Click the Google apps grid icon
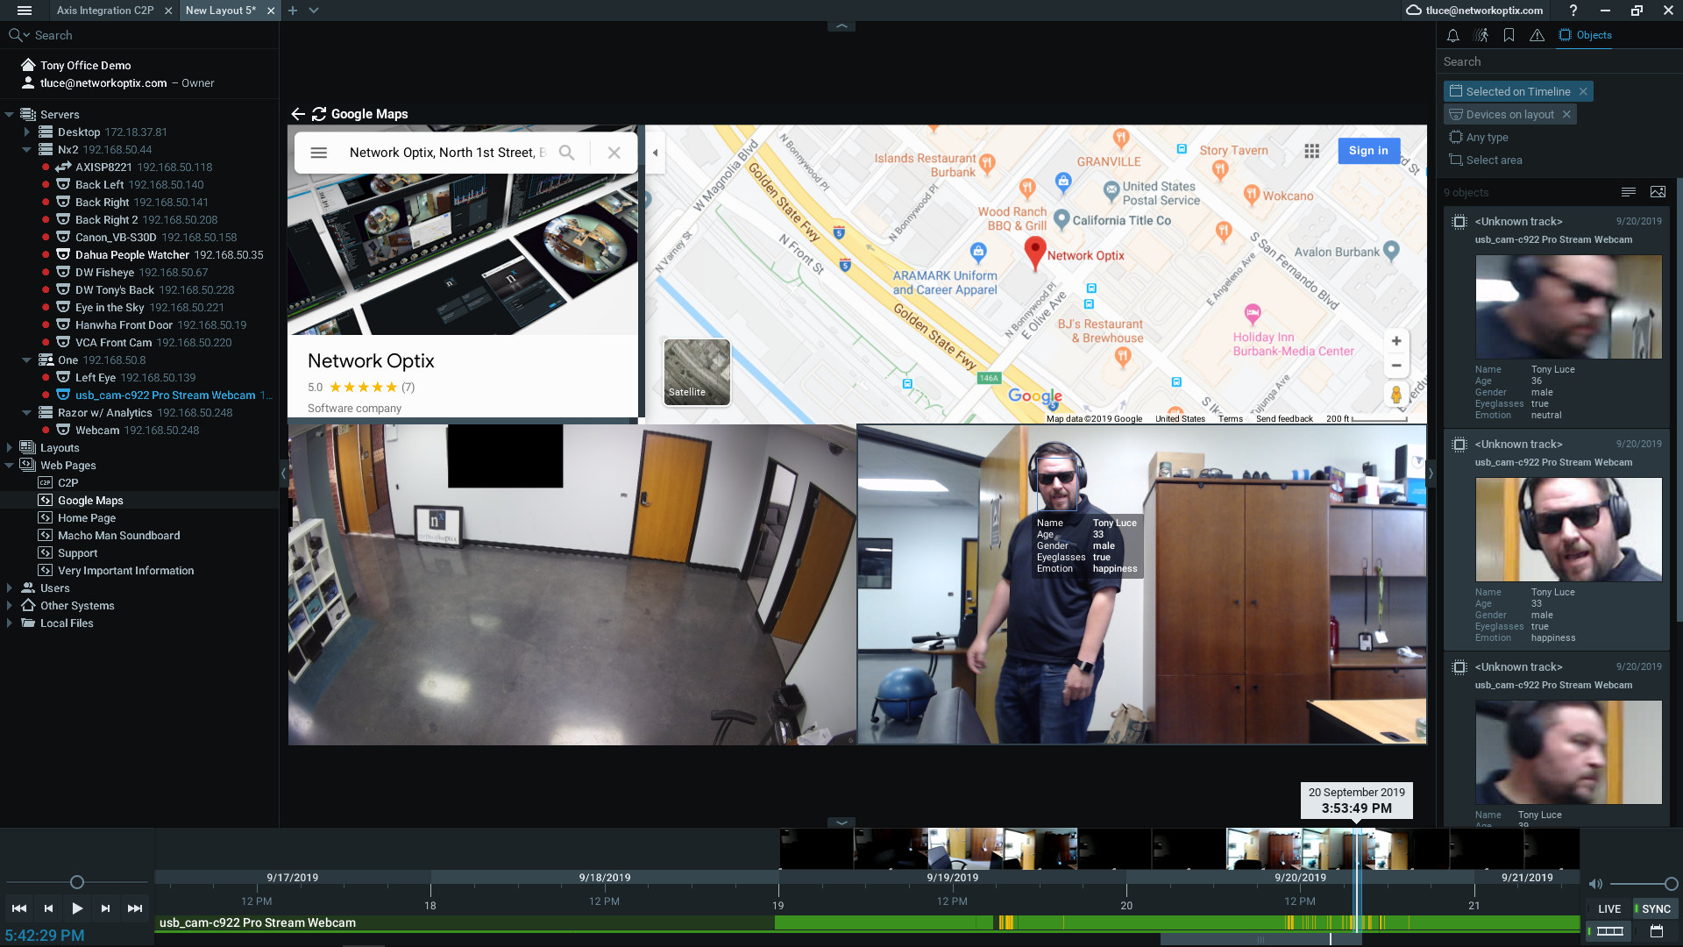The image size is (1683, 947). coord(1311,151)
